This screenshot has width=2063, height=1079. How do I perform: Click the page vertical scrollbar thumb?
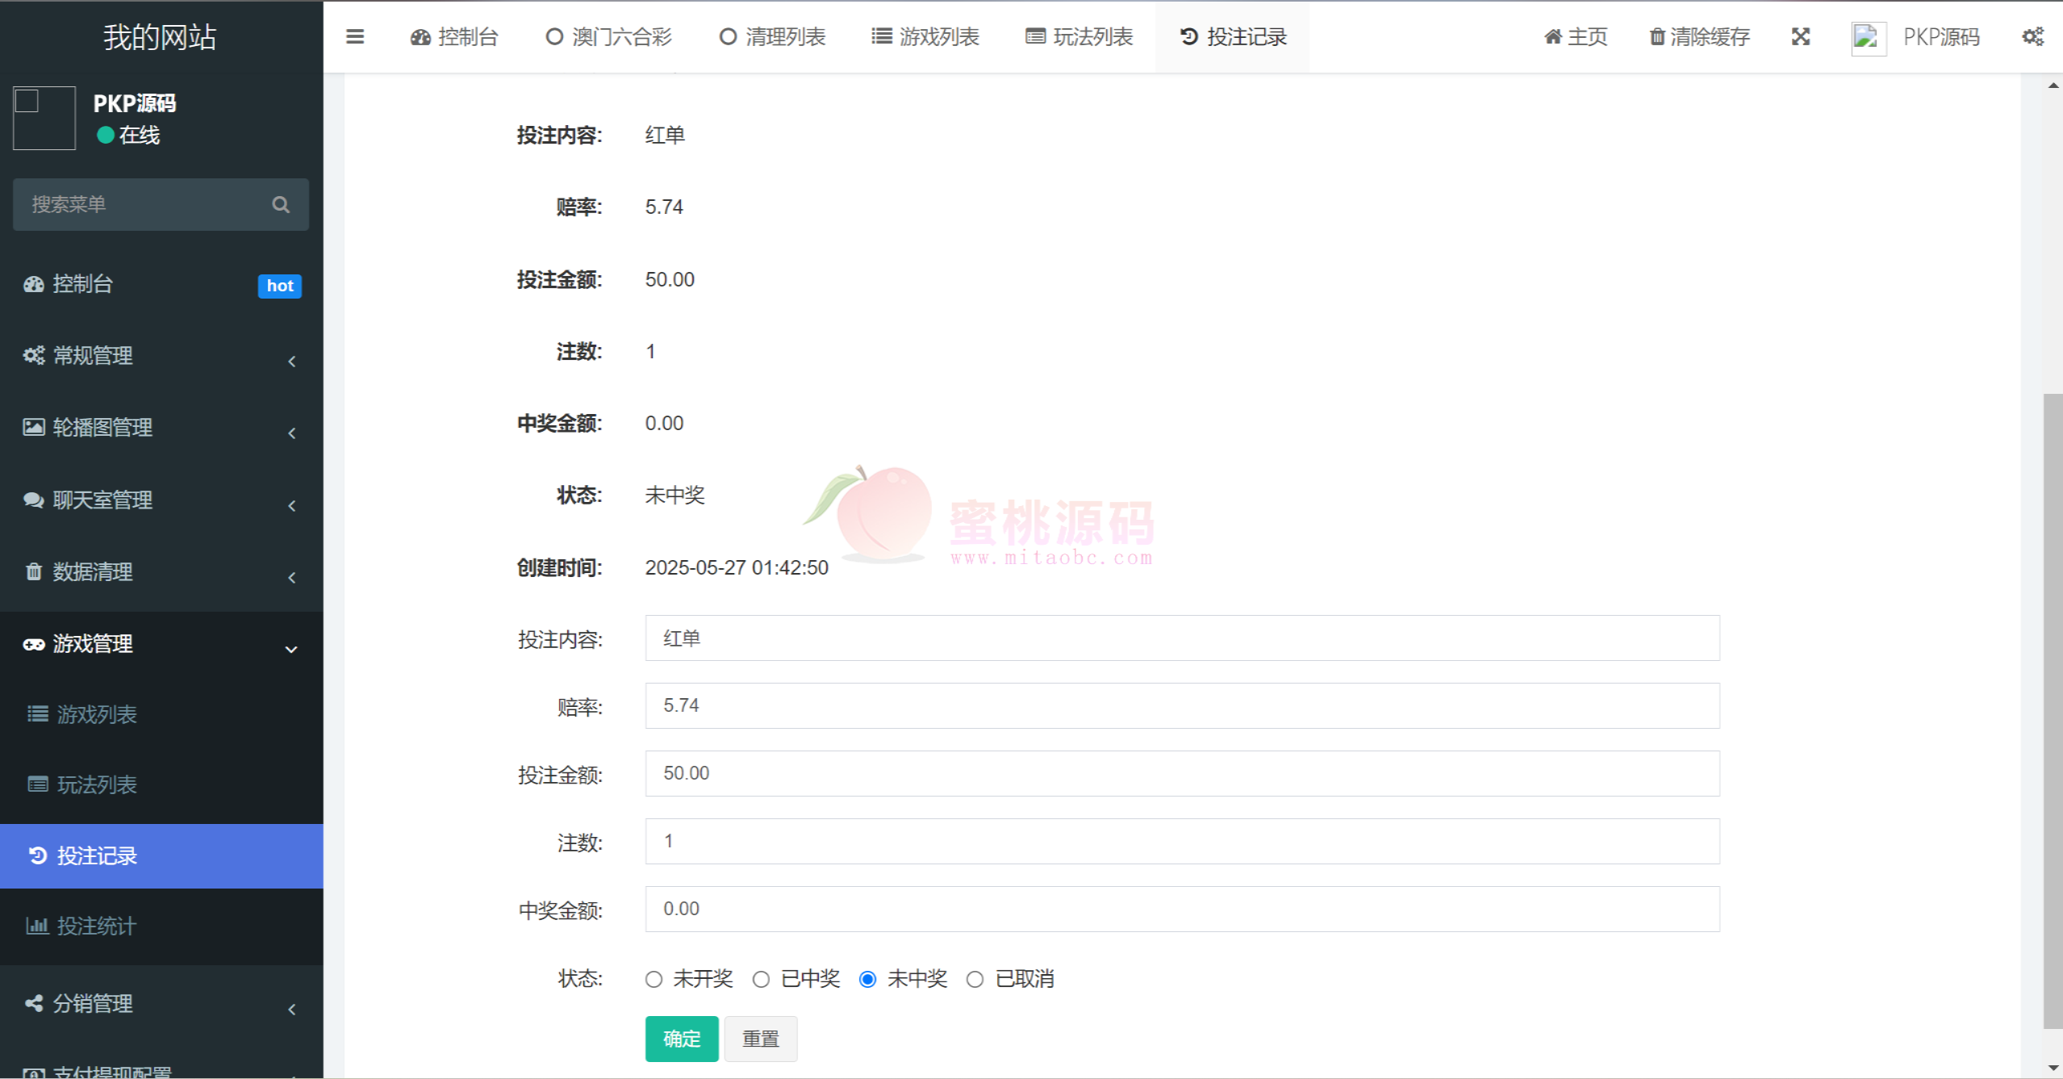[x=2052, y=710]
